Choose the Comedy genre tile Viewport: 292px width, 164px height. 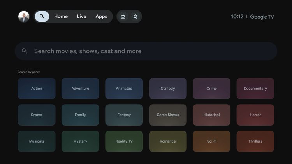tap(168, 89)
